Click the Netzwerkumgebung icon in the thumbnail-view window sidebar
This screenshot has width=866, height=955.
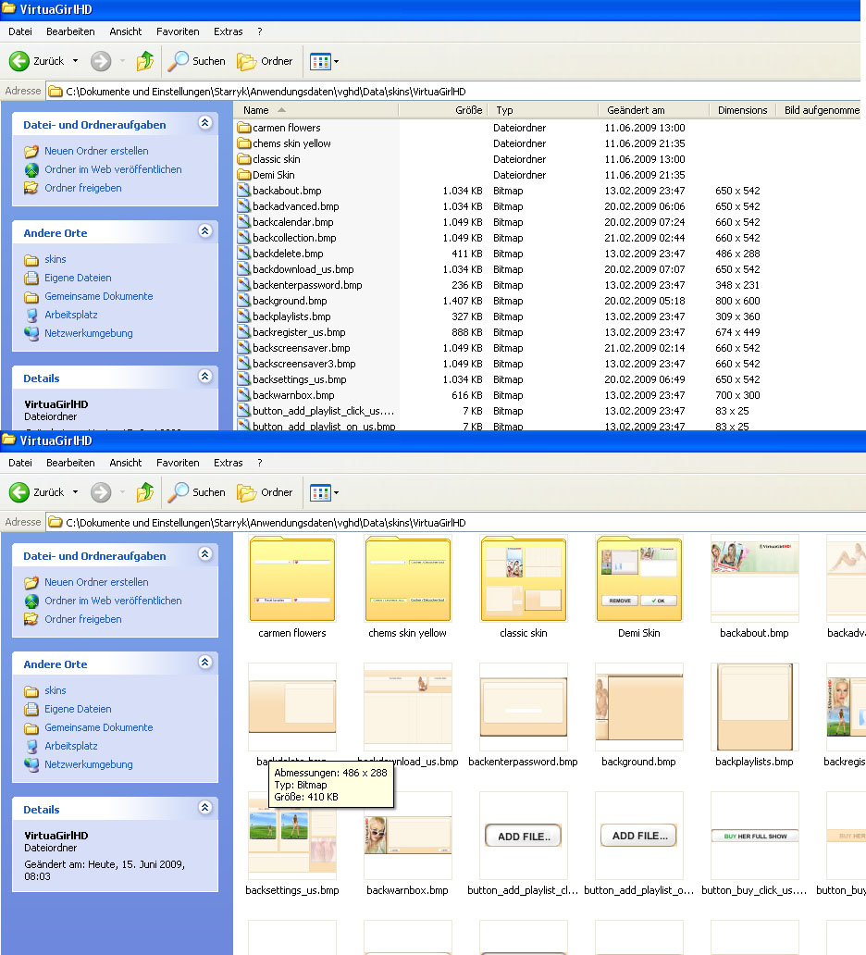[x=31, y=764]
